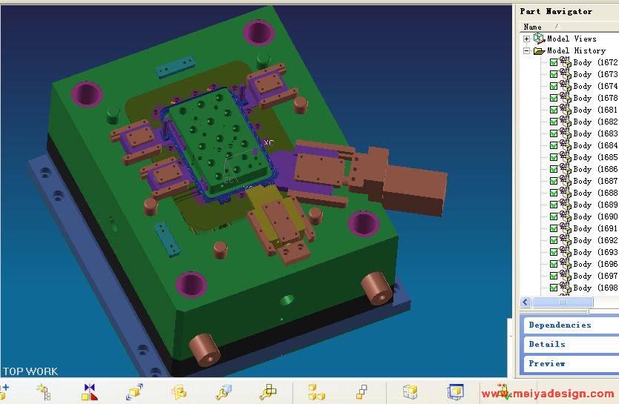Image resolution: width=619 pixels, height=404 pixels.
Task: Select the Model History tree label
Action: point(576,51)
